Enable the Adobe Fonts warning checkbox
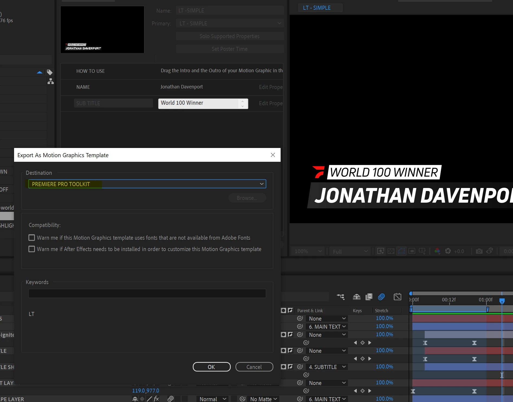513x402 pixels. pos(32,238)
